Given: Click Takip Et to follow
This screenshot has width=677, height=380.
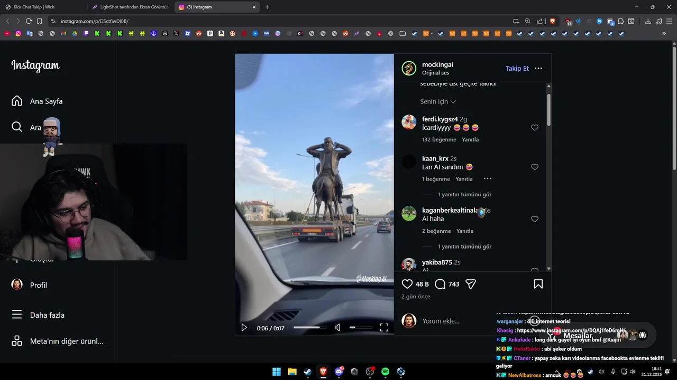Looking at the screenshot, I should tap(517, 69).
